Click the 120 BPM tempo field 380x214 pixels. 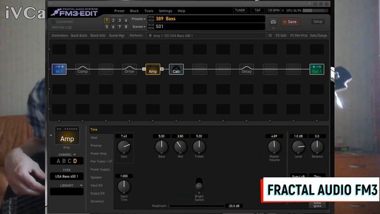tap(273, 11)
